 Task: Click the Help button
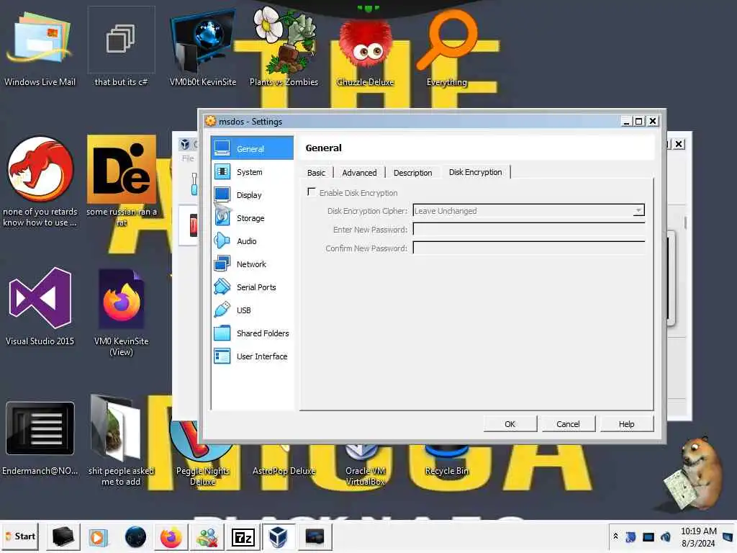point(627,423)
